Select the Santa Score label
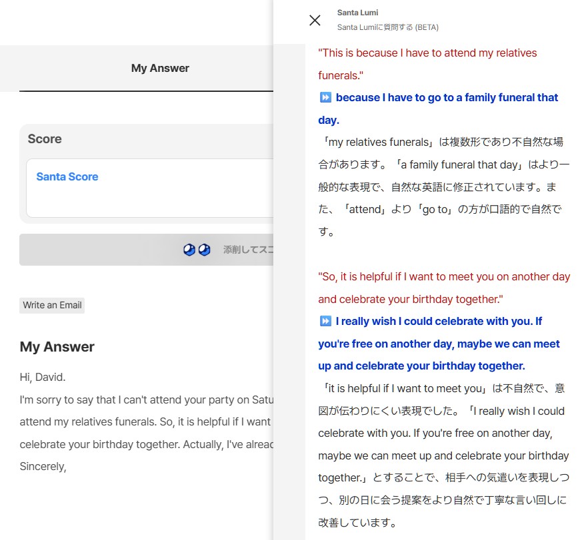 click(x=67, y=176)
